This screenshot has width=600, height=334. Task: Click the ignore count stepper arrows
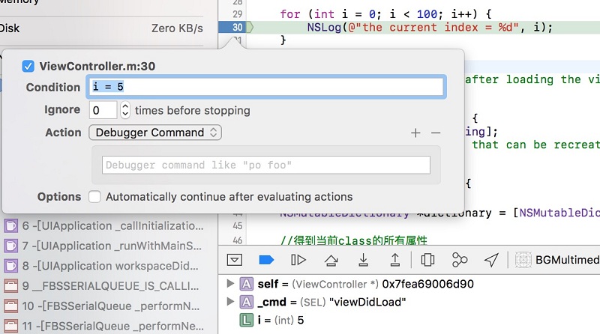[x=125, y=110]
